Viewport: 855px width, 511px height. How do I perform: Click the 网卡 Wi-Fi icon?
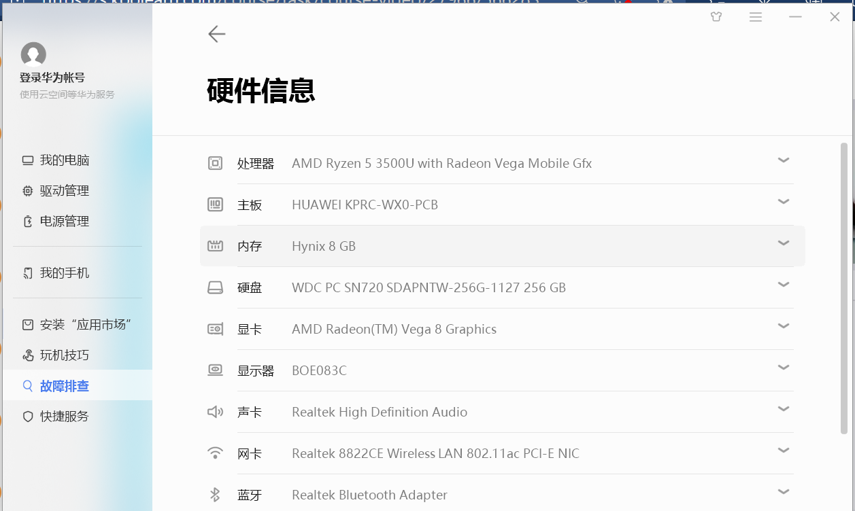click(x=215, y=453)
